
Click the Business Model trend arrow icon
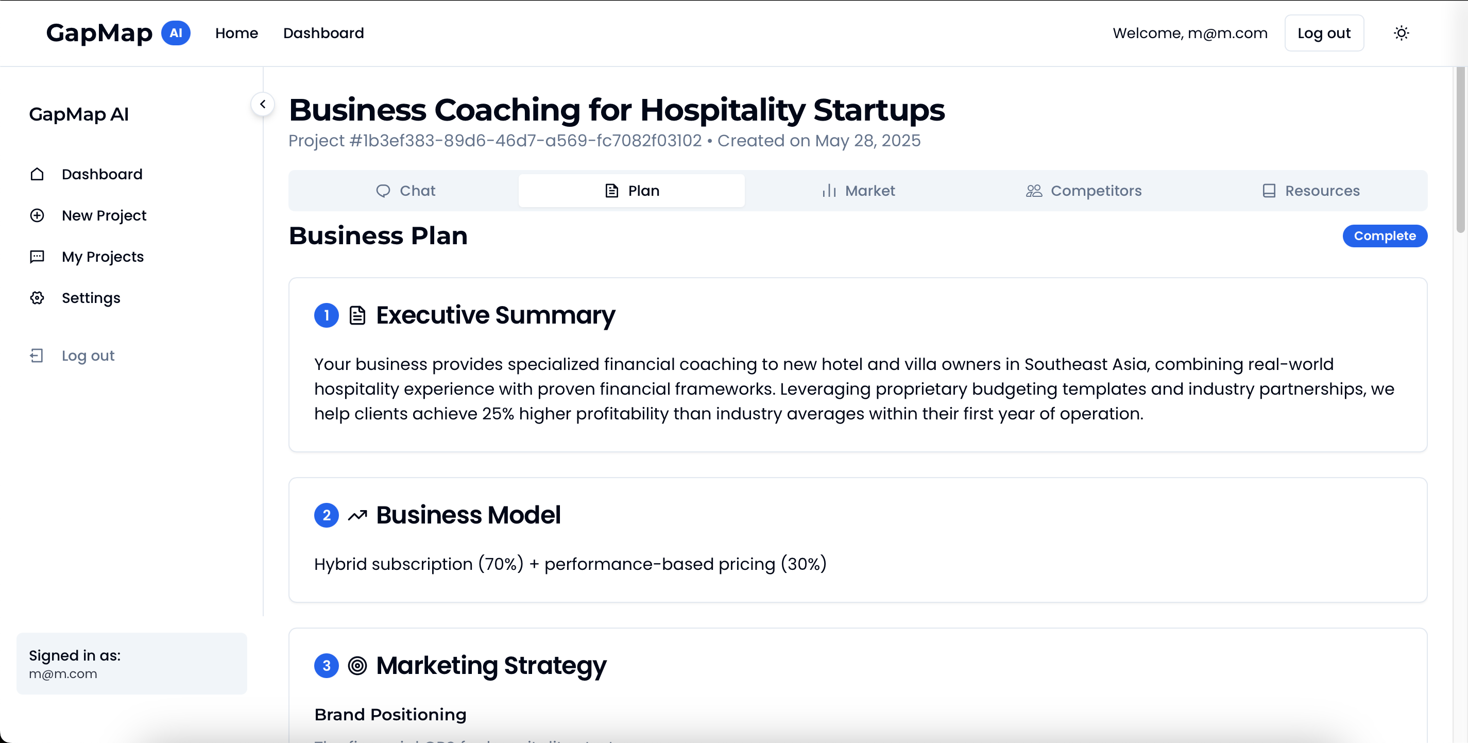[357, 515]
